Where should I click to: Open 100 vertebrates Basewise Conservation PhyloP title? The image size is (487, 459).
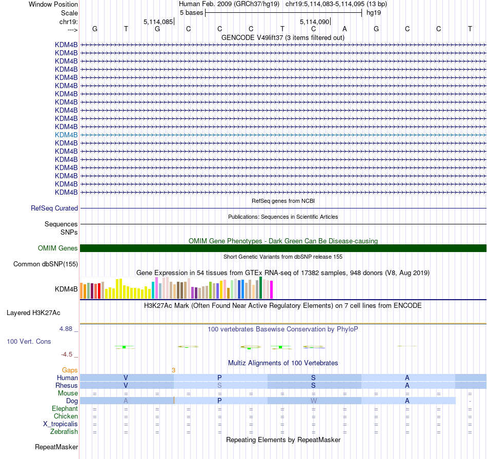point(283,329)
